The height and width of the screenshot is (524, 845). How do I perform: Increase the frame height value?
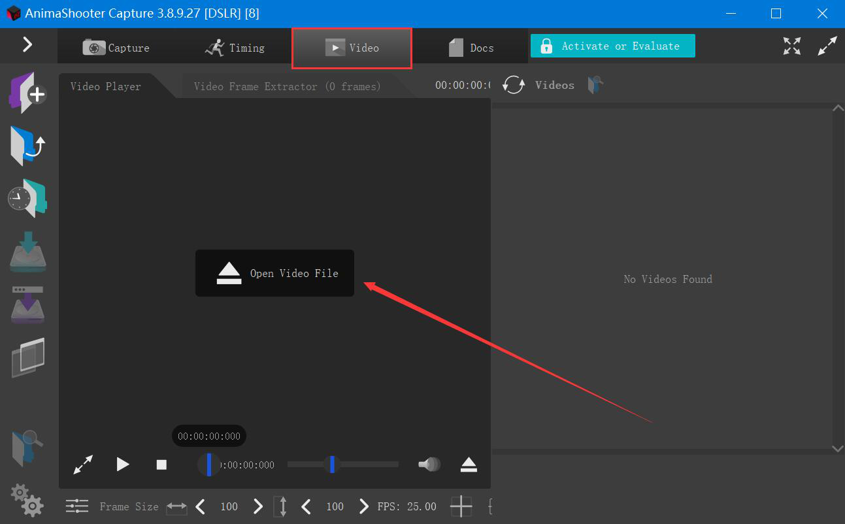[364, 506]
